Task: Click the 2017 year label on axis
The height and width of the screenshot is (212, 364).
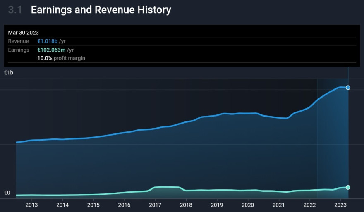Action: (x=155, y=205)
